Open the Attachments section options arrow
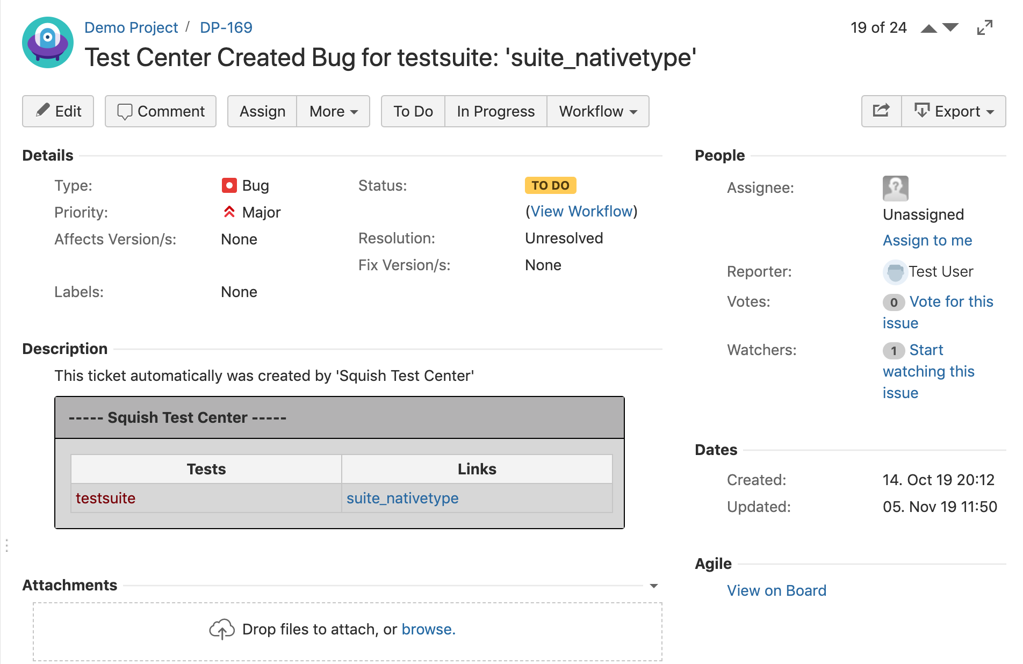This screenshot has height=664, width=1023. point(653,586)
